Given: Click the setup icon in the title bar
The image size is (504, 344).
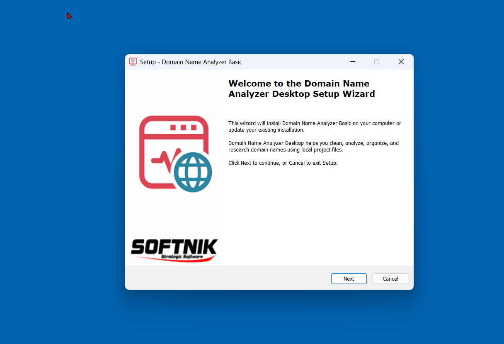Looking at the screenshot, I should [x=133, y=62].
